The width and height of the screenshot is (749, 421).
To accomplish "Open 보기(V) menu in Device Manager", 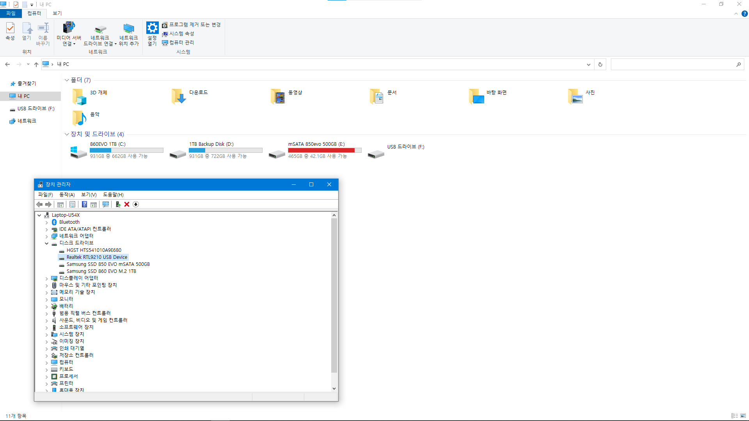I will tap(89, 195).
